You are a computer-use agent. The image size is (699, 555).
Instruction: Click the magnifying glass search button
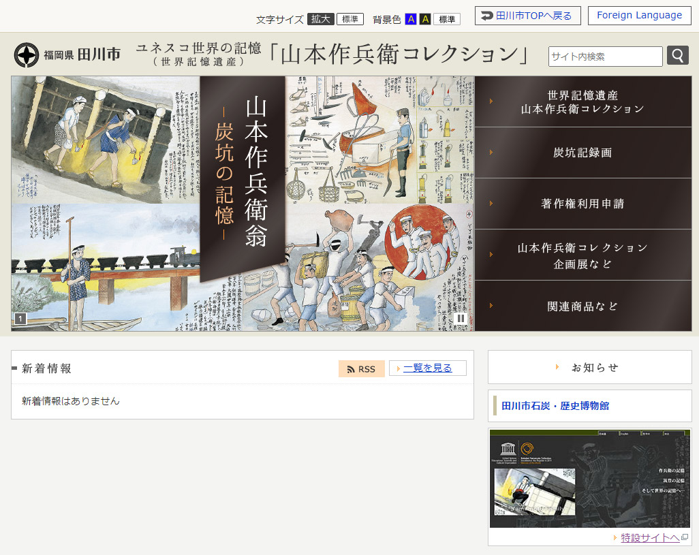(678, 56)
